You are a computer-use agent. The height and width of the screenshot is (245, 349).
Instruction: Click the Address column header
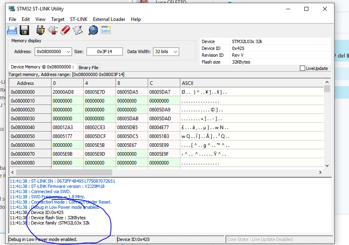click(x=30, y=83)
